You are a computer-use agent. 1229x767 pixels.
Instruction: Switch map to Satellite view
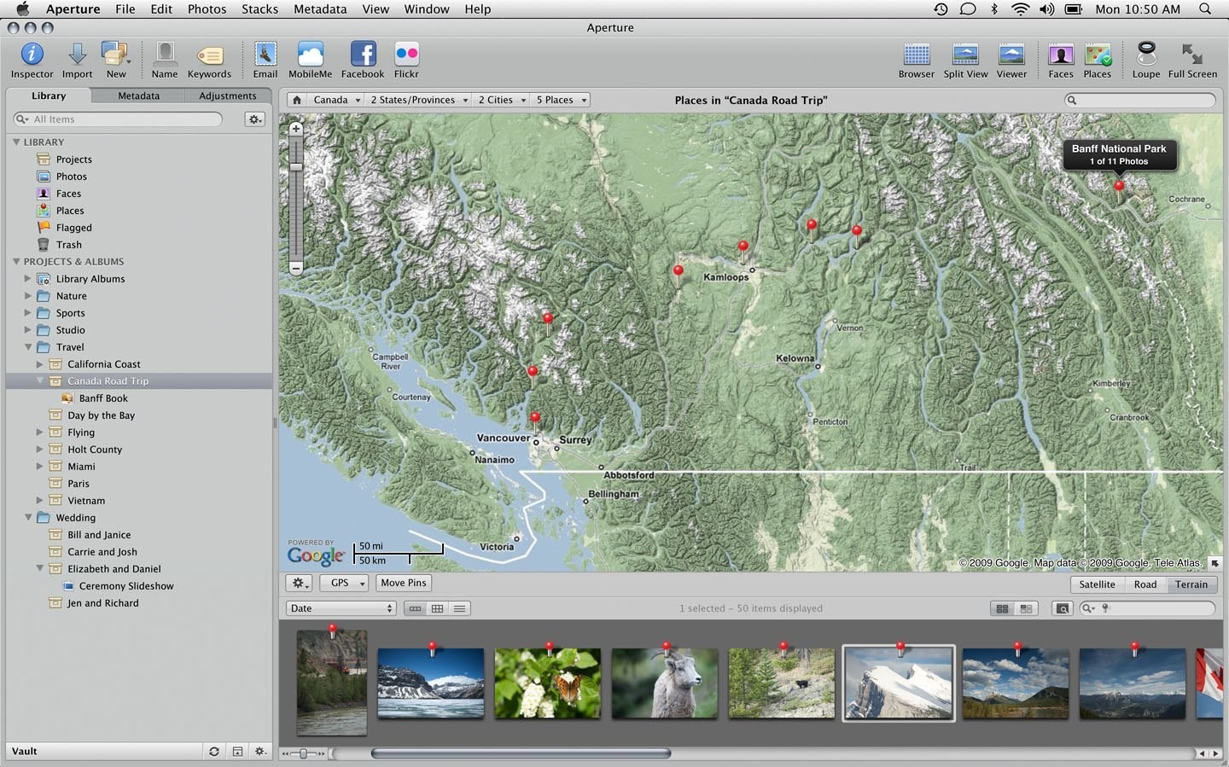pyautogui.click(x=1097, y=584)
